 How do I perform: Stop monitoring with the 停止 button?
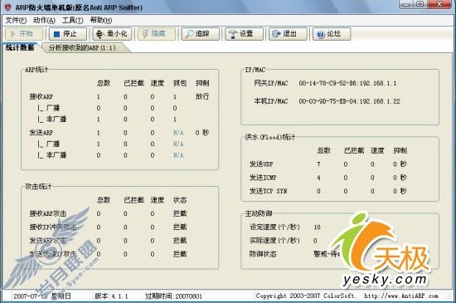click(x=68, y=34)
